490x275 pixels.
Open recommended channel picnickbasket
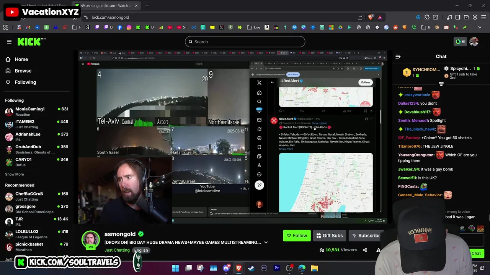pos(37,247)
